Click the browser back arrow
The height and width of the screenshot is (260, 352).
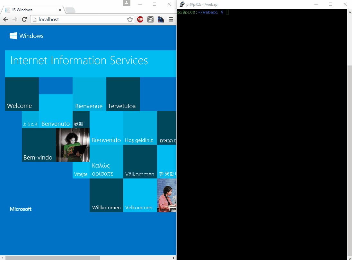(x=5, y=20)
